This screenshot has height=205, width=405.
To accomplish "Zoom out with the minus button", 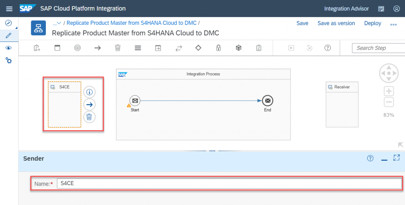I will [389, 102].
